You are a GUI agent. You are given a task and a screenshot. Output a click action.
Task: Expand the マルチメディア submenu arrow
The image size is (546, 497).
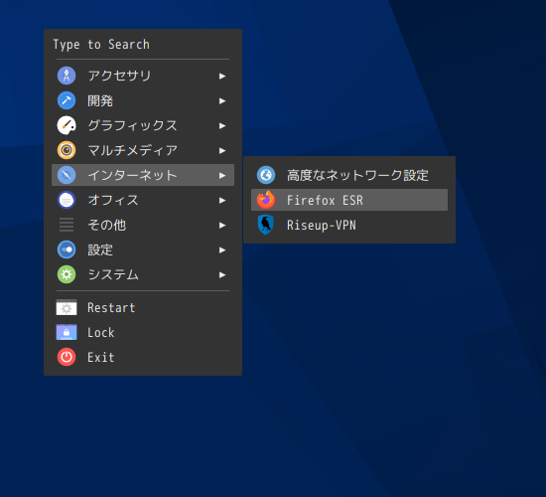pos(222,151)
